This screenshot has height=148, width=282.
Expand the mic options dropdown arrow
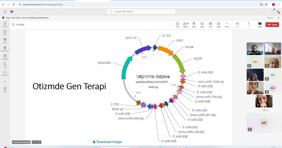pyautogui.click(x=254, y=25)
